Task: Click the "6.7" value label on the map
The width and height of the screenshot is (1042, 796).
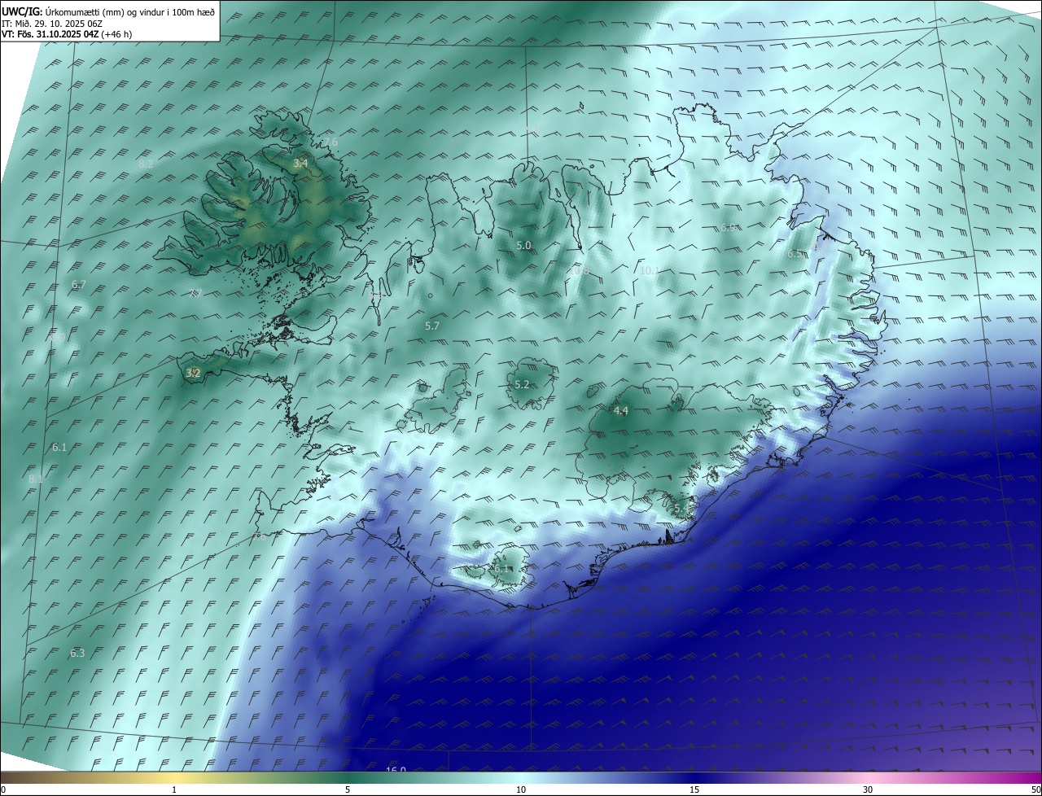Action: [78, 284]
